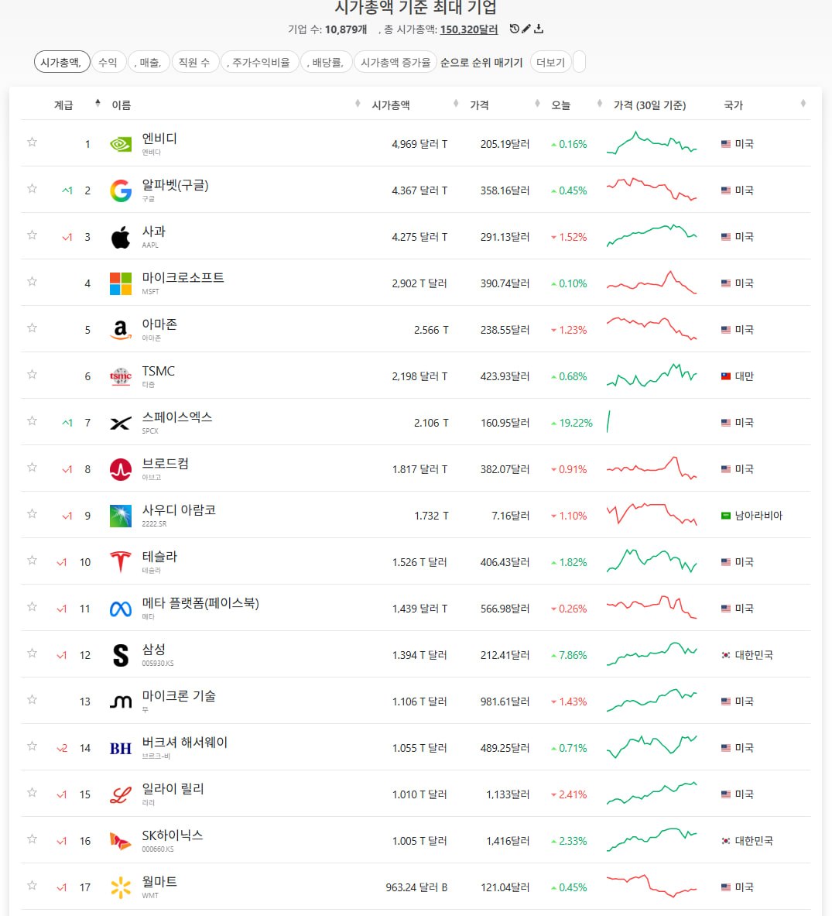Select the 직원 수 ranking tab
The height and width of the screenshot is (916, 832).
point(195,62)
